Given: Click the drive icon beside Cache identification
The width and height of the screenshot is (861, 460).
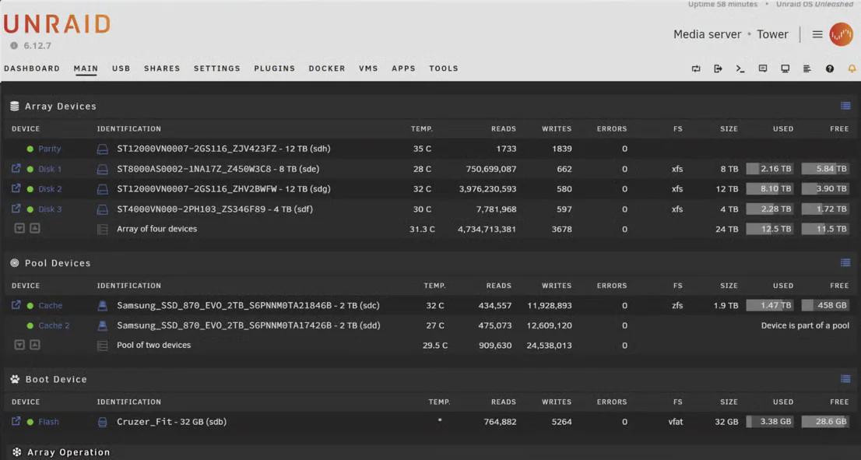Looking at the screenshot, I should click(x=102, y=306).
